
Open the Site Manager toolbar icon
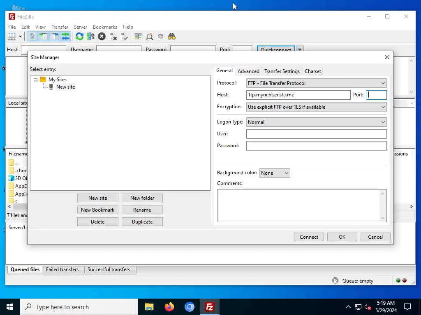click(12, 37)
